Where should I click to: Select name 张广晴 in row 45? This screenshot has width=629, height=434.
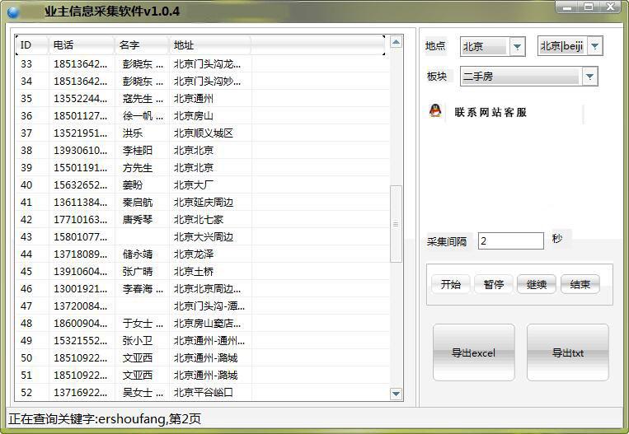137,271
